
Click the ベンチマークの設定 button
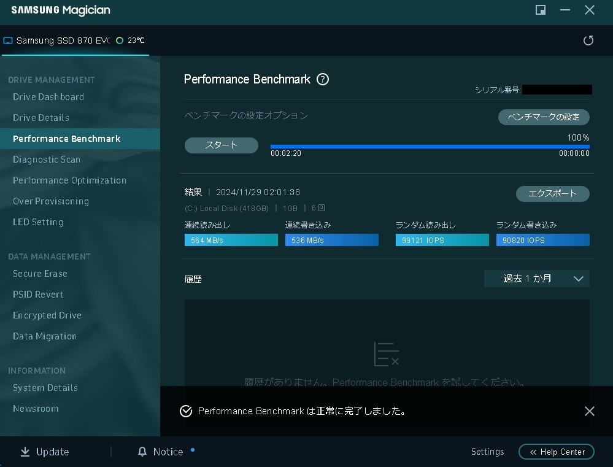[544, 117]
